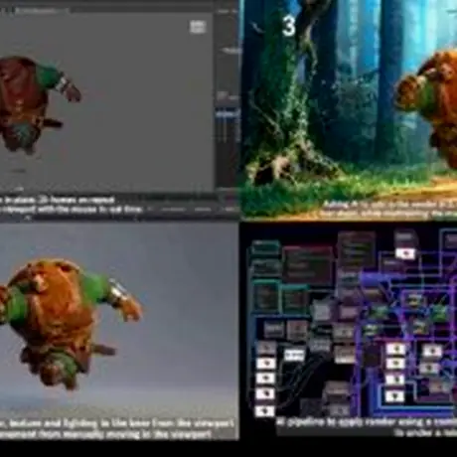Screen dimensions: 457x457
Task: Select the top white preview node in the left column
Action: pos(266,364)
